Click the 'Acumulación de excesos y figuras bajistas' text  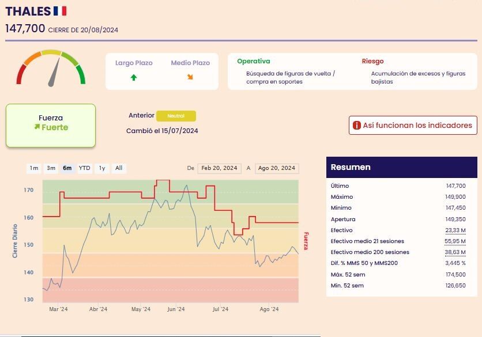(x=418, y=77)
